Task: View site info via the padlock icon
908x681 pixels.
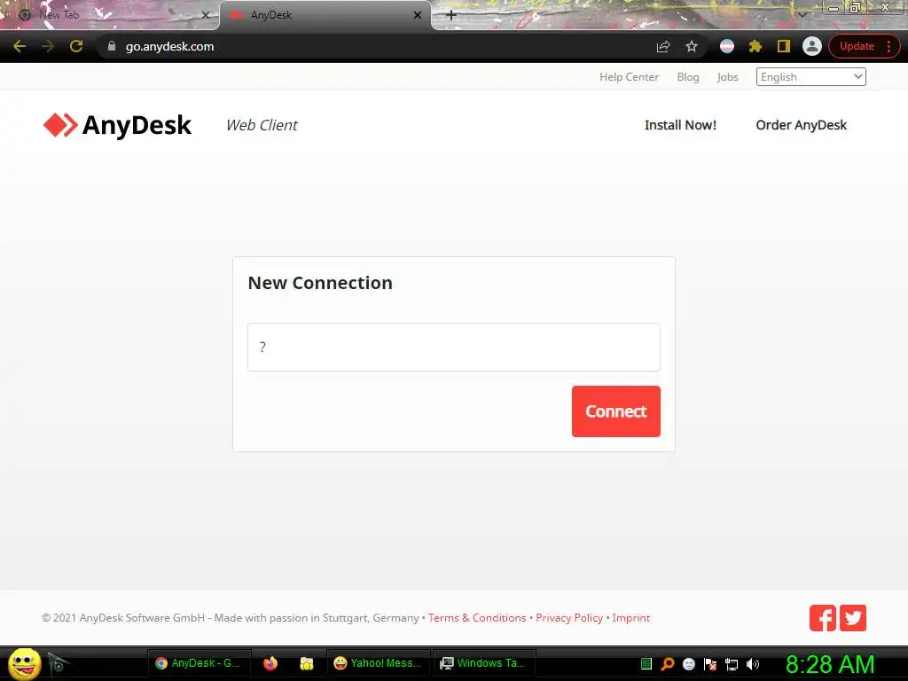Action: point(112,46)
